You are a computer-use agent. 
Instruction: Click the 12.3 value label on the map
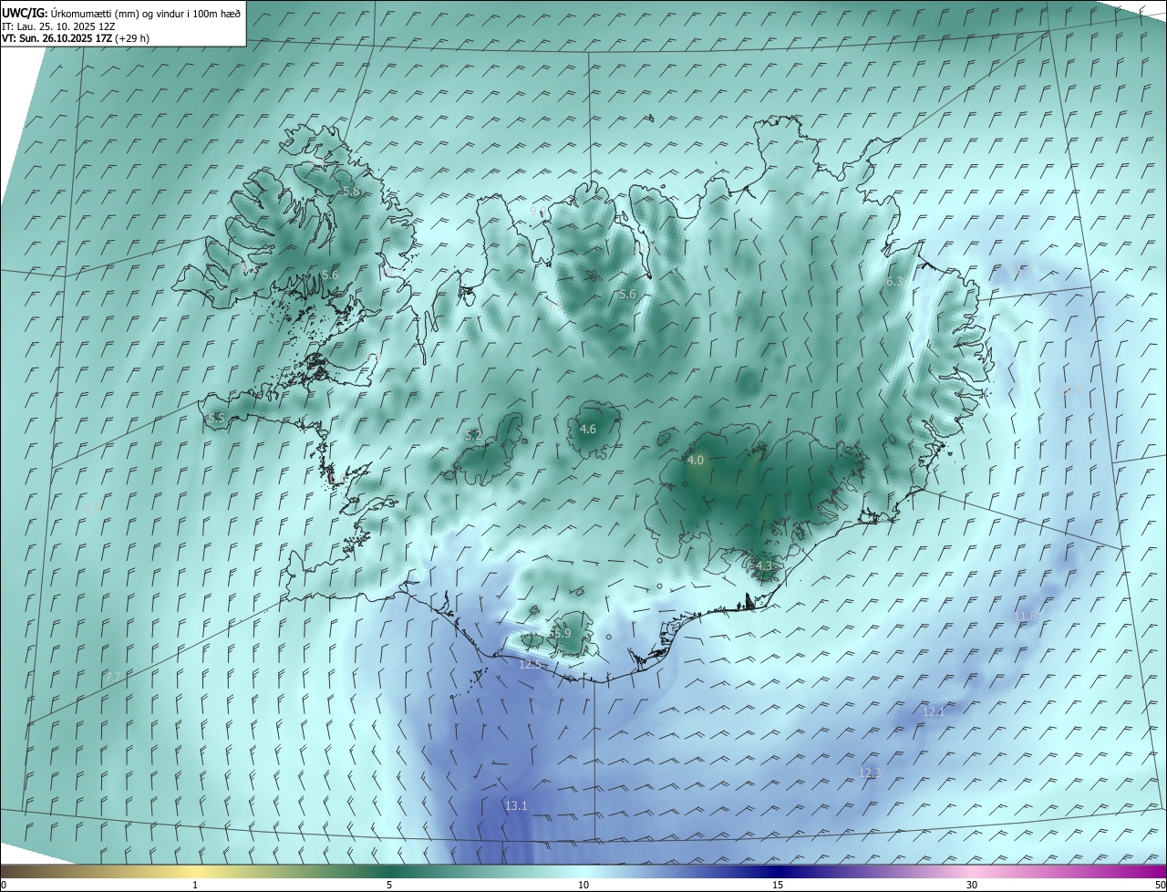[x=871, y=773]
